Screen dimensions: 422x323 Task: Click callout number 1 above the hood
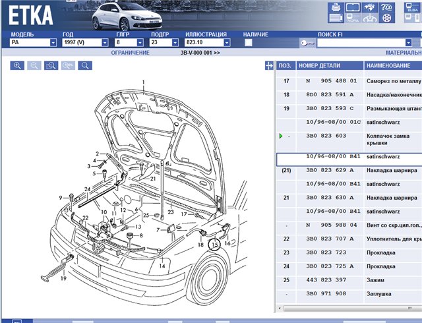pyautogui.click(x=144, y=82)
